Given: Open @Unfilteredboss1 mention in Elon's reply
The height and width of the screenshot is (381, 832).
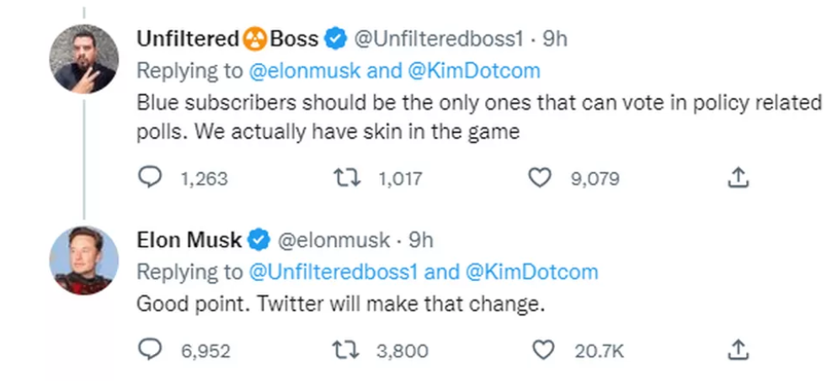Looking at the screenshot, I should (333, 272).
